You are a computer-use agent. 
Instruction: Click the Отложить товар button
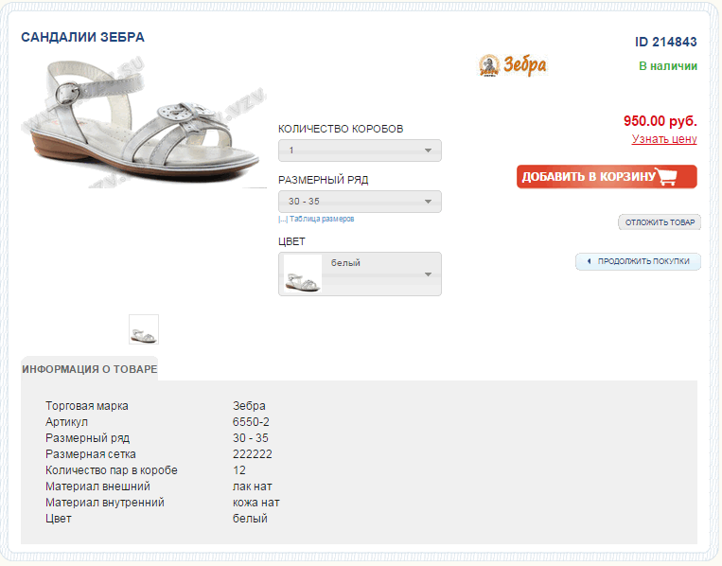coord(660,222)
